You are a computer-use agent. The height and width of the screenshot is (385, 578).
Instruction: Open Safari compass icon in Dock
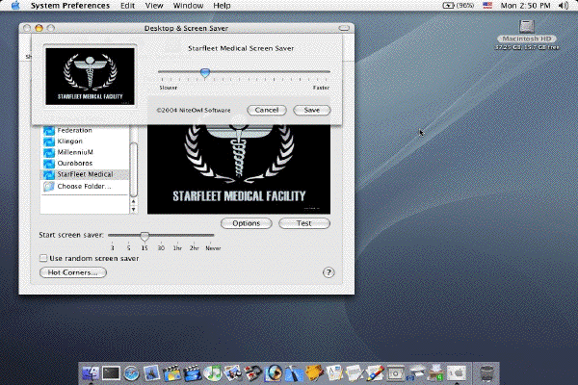coord(131,373)
